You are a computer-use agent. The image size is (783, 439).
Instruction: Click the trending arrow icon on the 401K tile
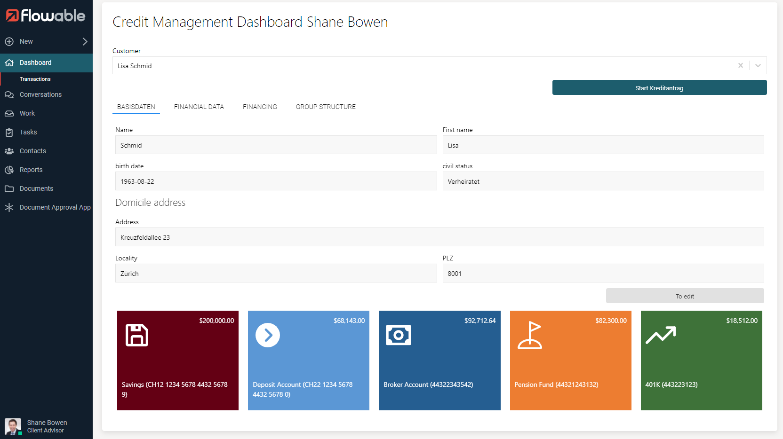click(661, 335)
